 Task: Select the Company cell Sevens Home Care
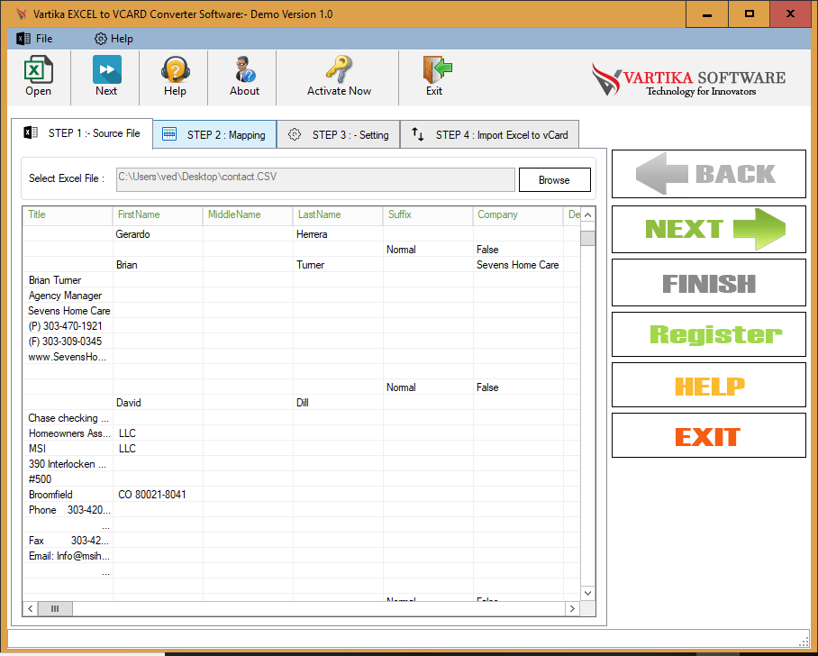click(x=519, y=265)
